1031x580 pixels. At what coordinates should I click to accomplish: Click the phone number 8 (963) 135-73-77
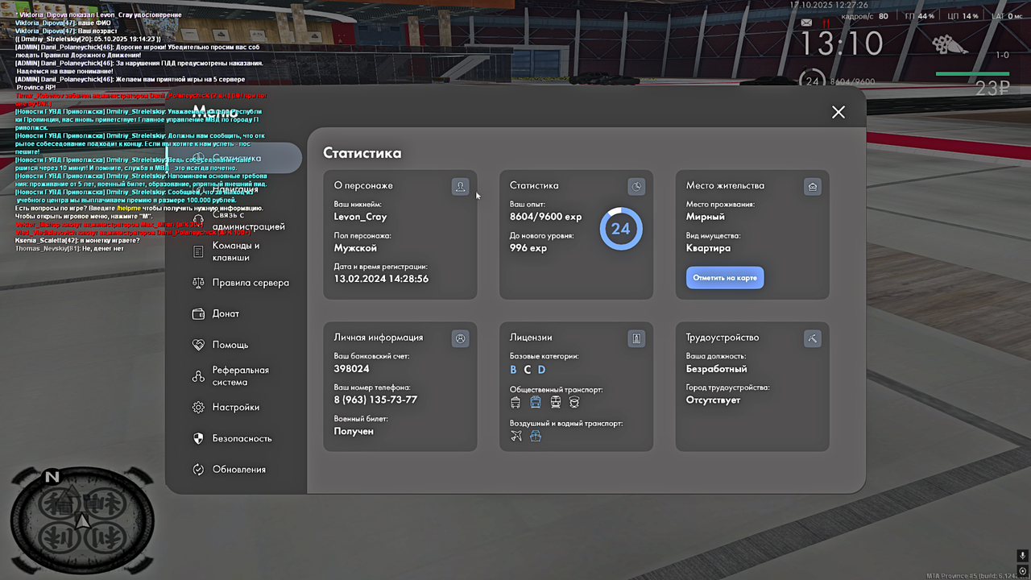pos(375,400)
